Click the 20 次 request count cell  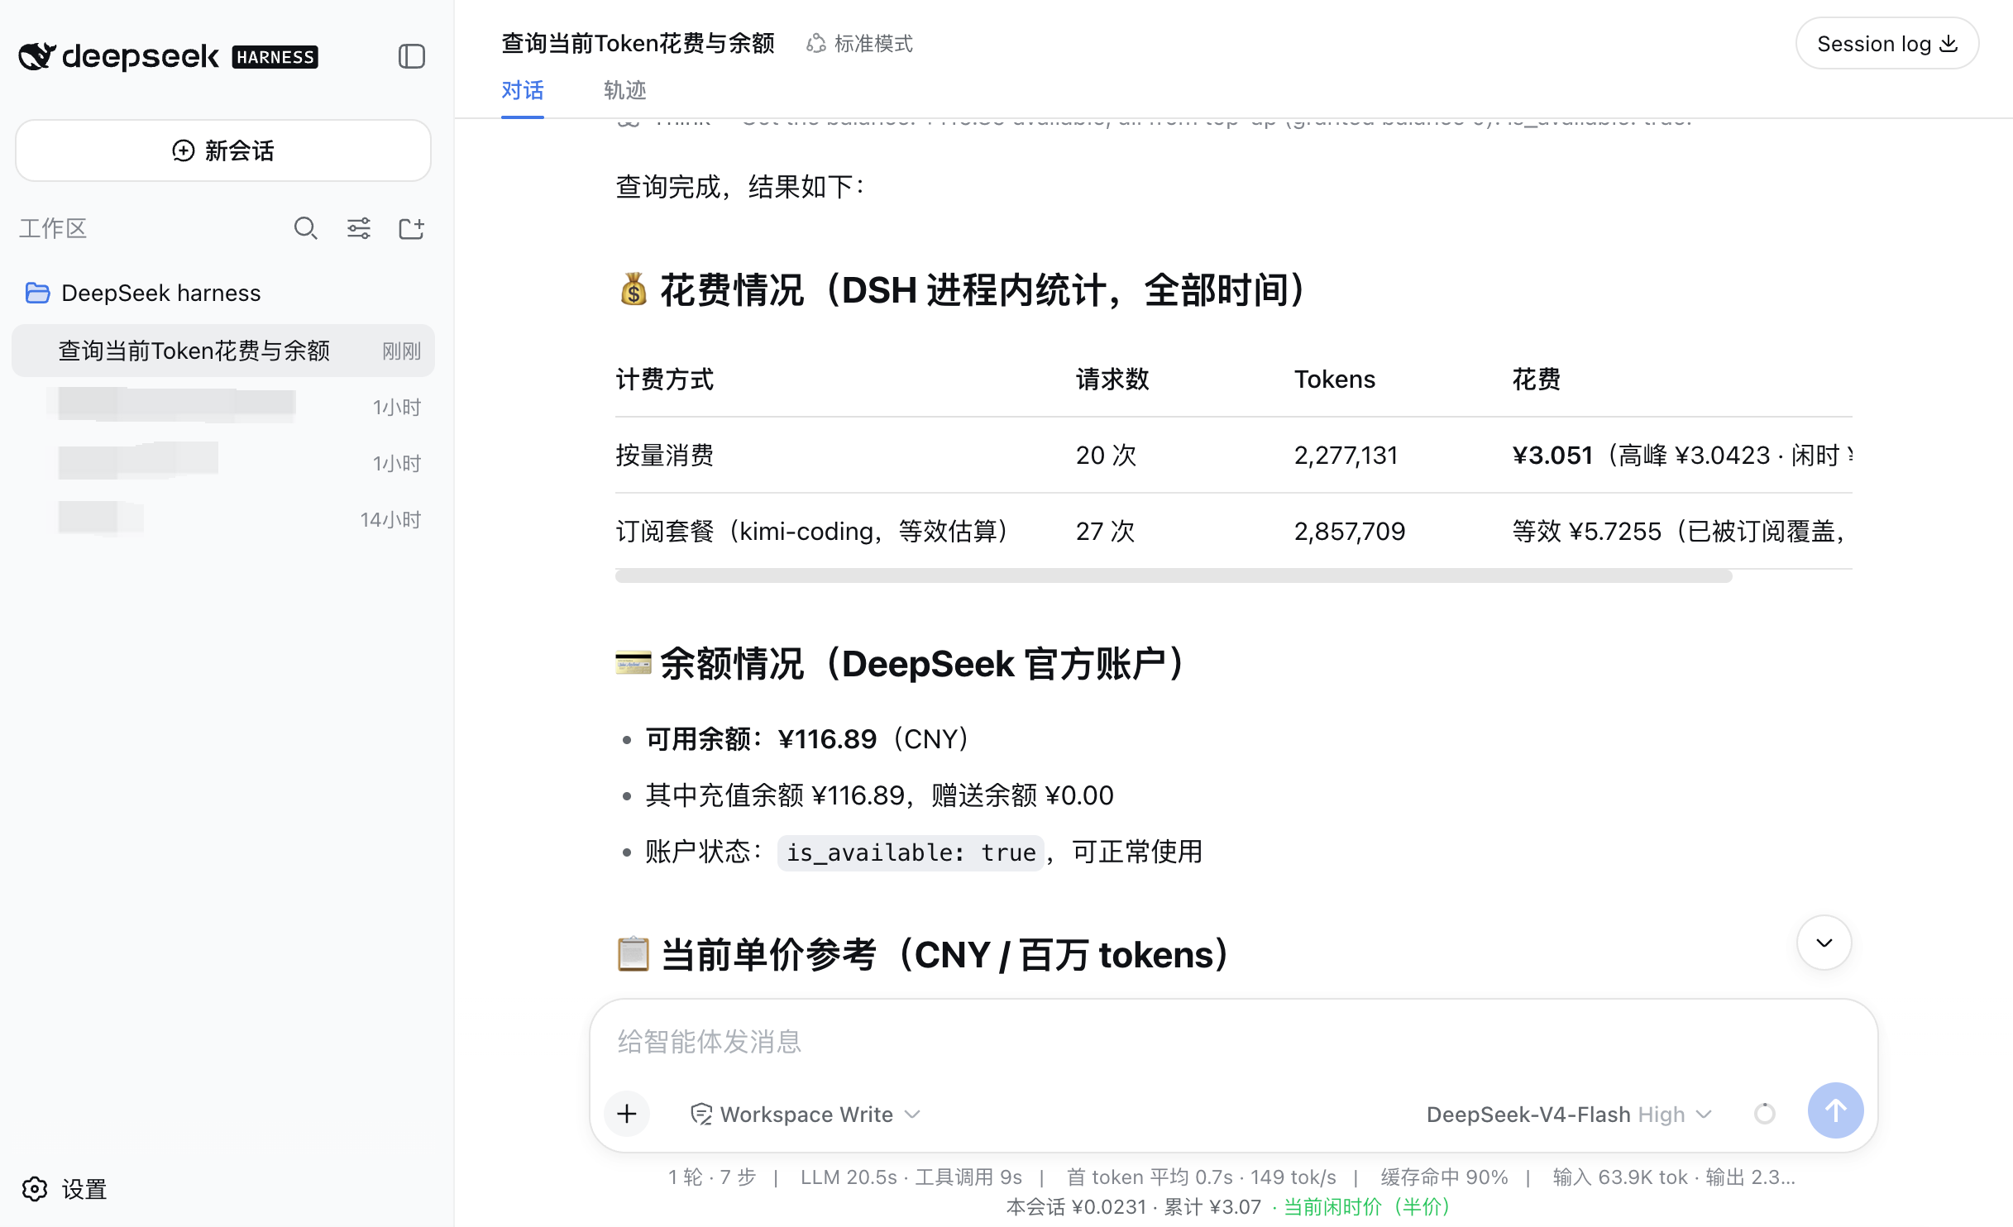click(x=1107, y=455)
